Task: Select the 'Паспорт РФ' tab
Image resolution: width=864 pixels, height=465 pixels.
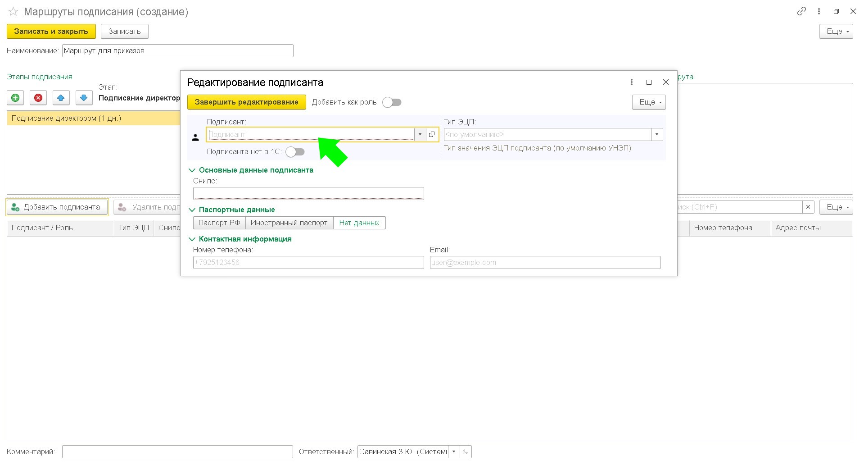Action: [x=219, y=223]
